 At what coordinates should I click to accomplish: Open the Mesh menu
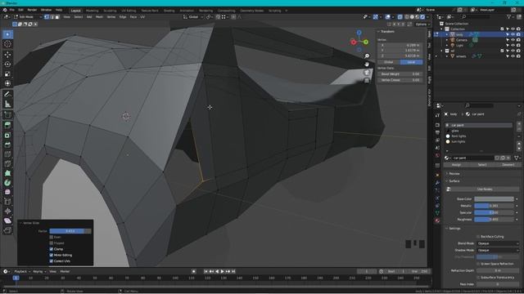point(99,16)
